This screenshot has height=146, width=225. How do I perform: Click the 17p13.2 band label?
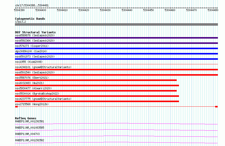pyautogui.click(x=20, y=22)
